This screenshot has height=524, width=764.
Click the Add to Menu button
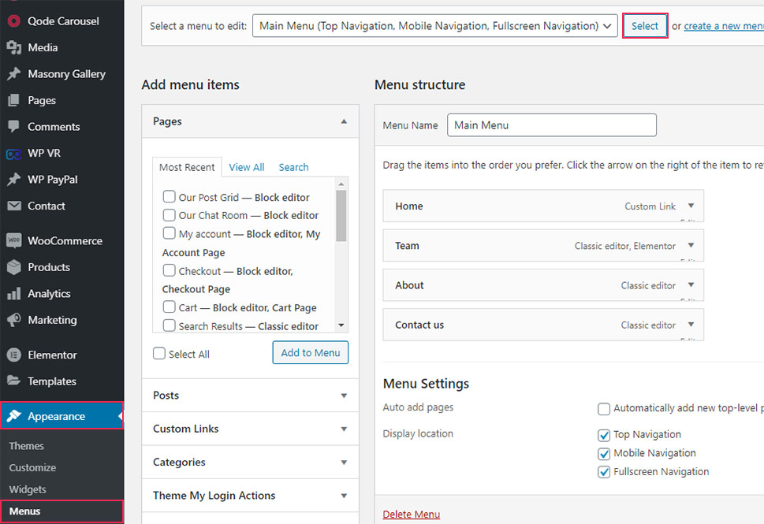coord(311,352)
